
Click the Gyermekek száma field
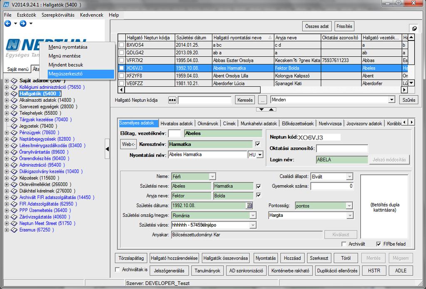(x=332, y=186)
